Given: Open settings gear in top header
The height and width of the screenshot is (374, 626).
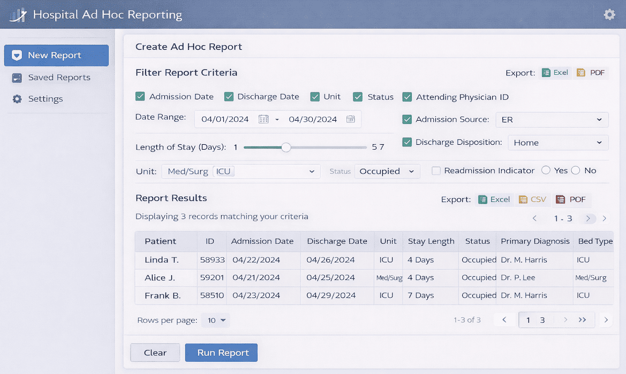Looking at the screenshot, I should coord(609,14).
